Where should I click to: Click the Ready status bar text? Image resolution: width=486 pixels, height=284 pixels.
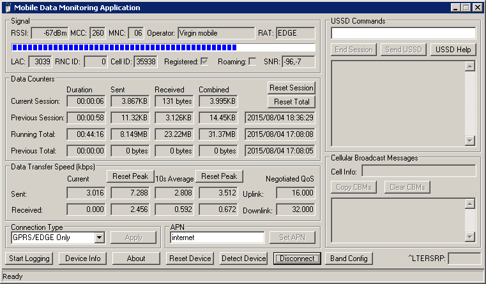click(13, 276)
